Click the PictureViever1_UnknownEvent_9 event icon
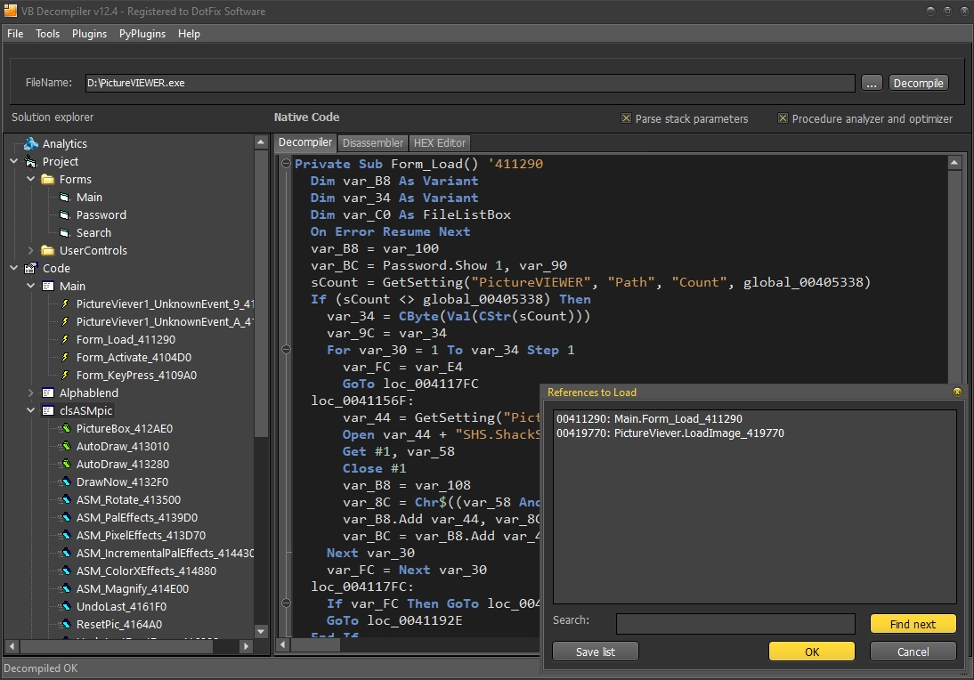The width and height of the screenshot is (974, 680). tap(65, 304)
